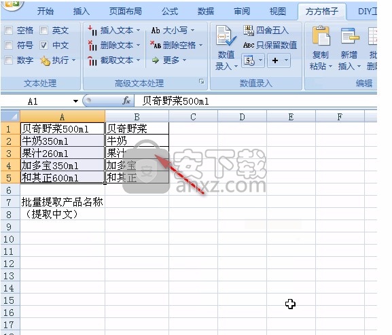Screen dimensions: 392x335
Task: Open the Page Layout (页面布局) tab
Action: 126,12
